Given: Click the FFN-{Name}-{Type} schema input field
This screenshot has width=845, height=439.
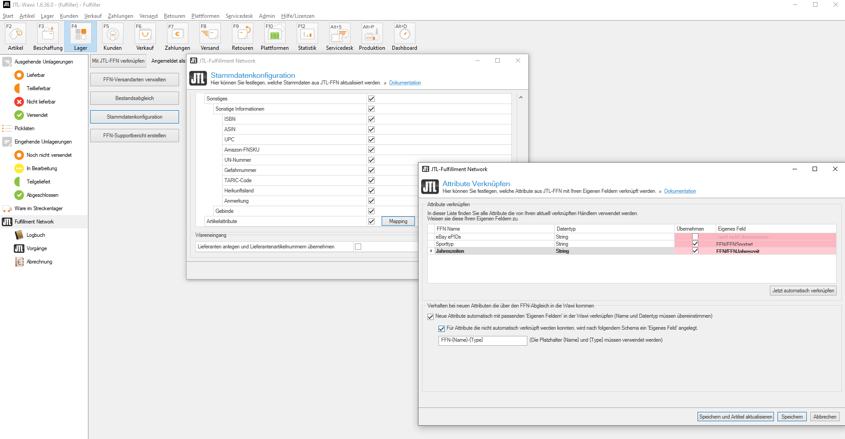Looking at the screenshot, I should 482,340.
